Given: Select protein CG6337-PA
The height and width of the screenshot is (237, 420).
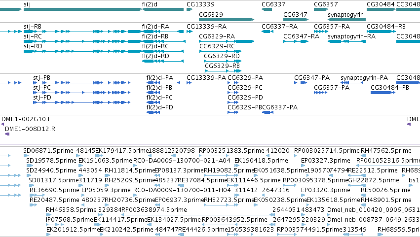Looking at the screenshot, I should (x=280, y=107).
